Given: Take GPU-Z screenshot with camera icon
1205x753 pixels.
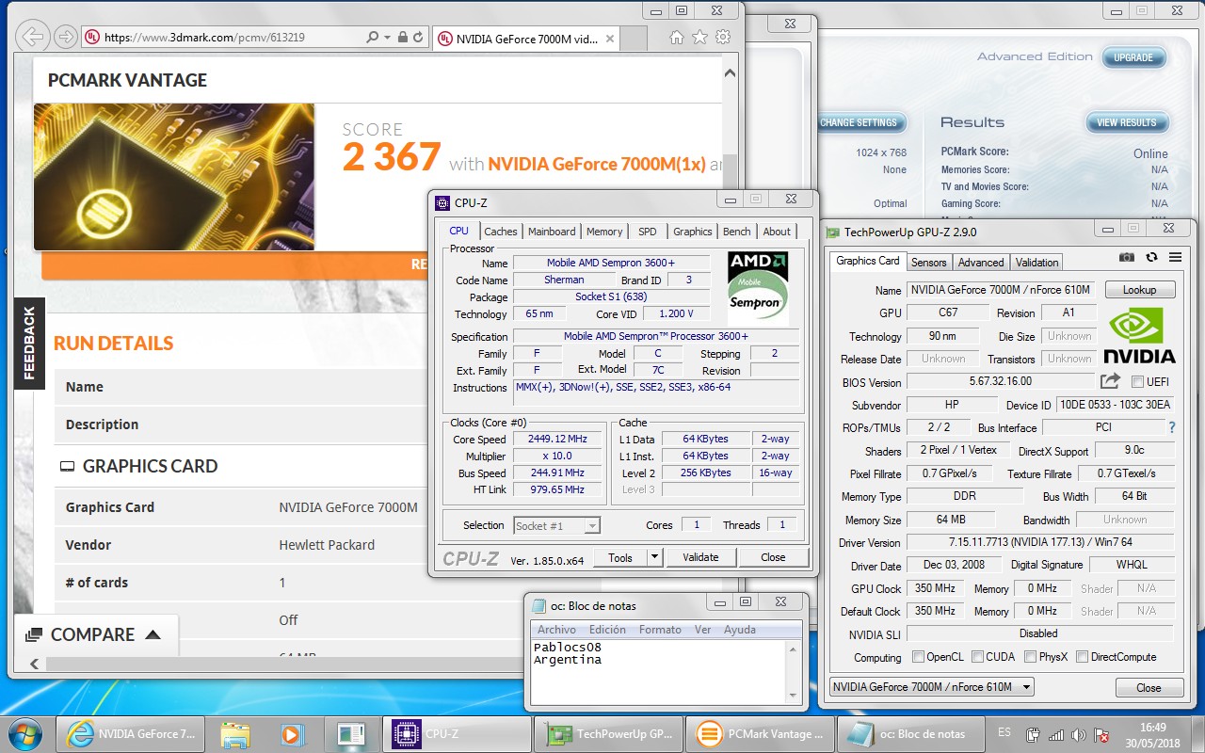Looking at the screenshot, I should pos(1127,257).
